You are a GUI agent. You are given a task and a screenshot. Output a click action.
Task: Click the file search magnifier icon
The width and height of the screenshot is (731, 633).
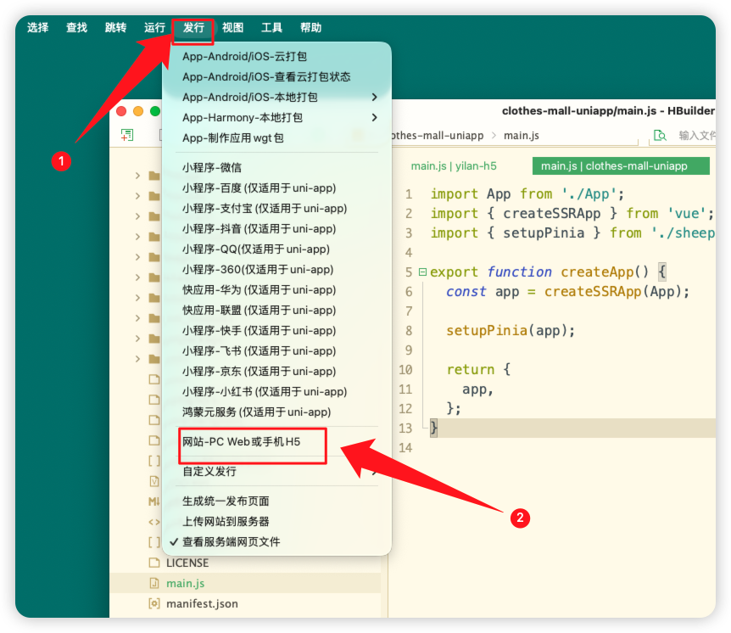pos(660,136)
